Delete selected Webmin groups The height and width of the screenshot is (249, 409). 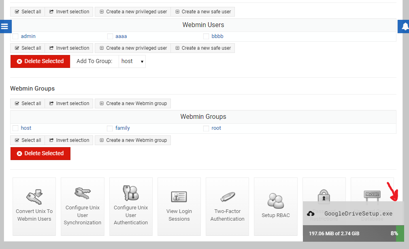[x=40, y=154]
